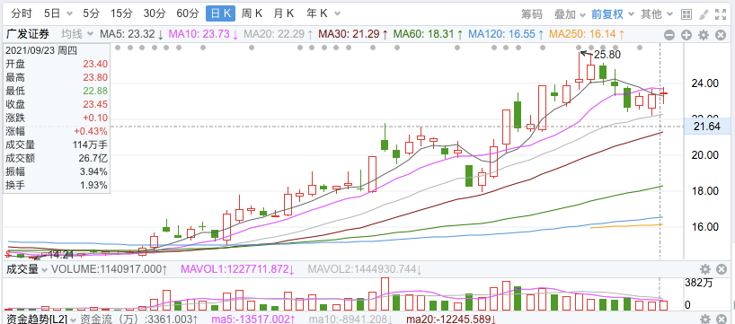Close the 资金趋势 panel with X icon
The width and height of the screenshot is (735, 324).
click(721, 320)
